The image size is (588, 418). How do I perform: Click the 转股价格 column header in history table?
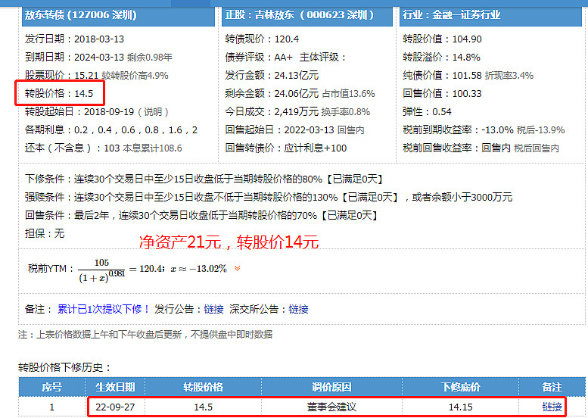coord(204,387)
